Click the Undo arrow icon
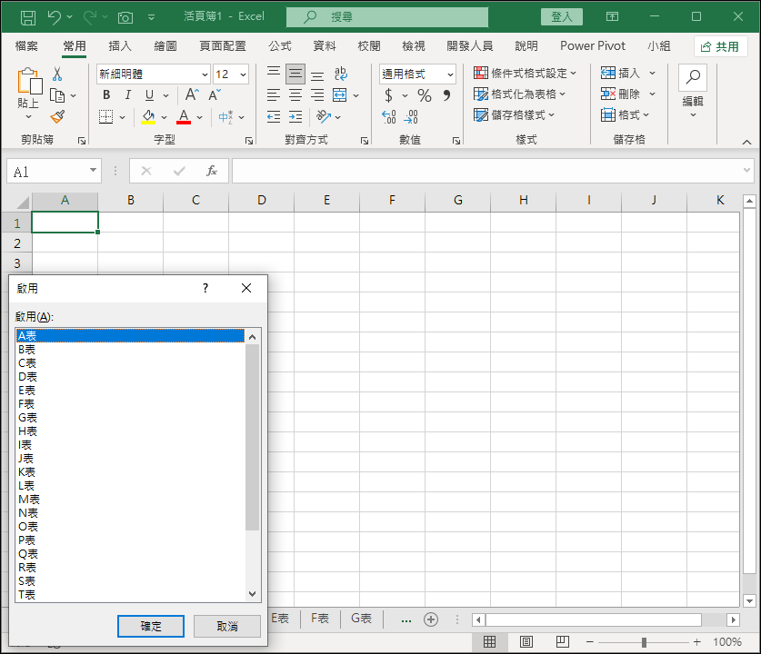Image resolution: width=761 pixels, height=654 pixels. 54,17
